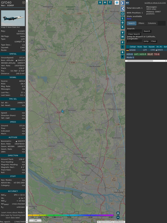The image size is (167, 223).
Task: Toggle the T map button
Action: (x=110, y=2)
